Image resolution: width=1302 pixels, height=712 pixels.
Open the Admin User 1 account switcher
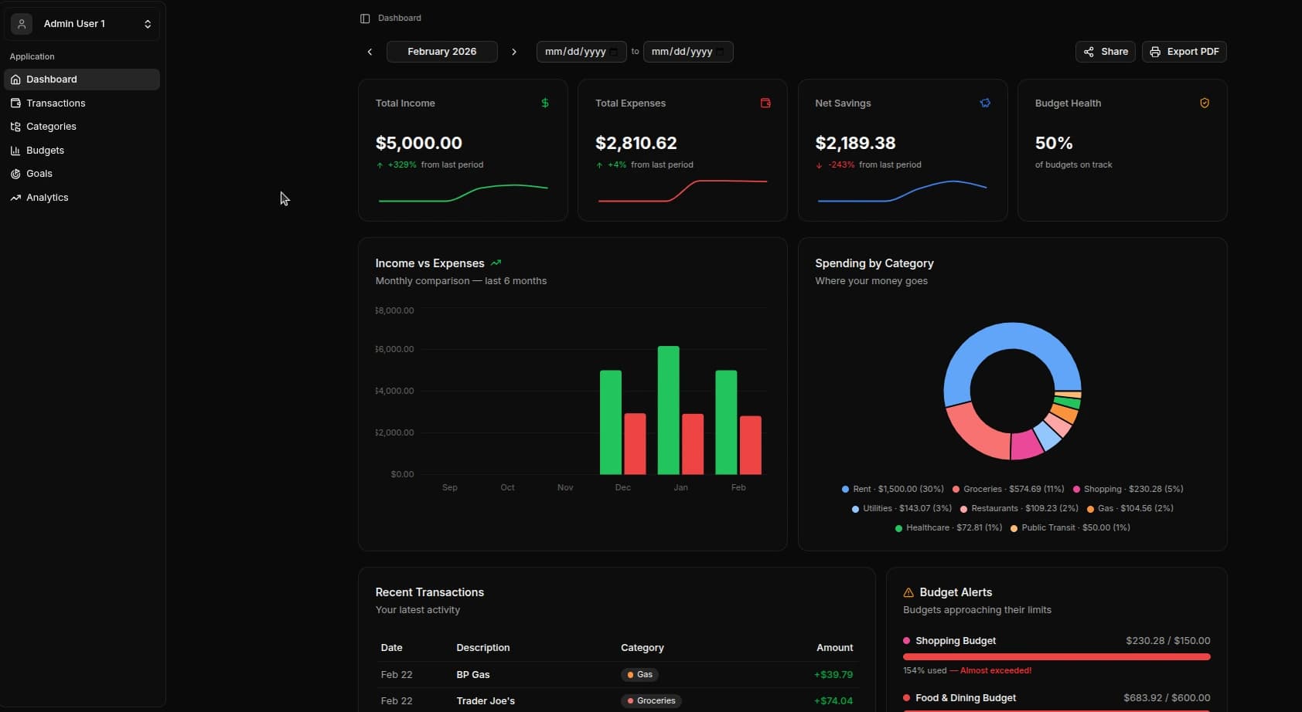point(81,23)
